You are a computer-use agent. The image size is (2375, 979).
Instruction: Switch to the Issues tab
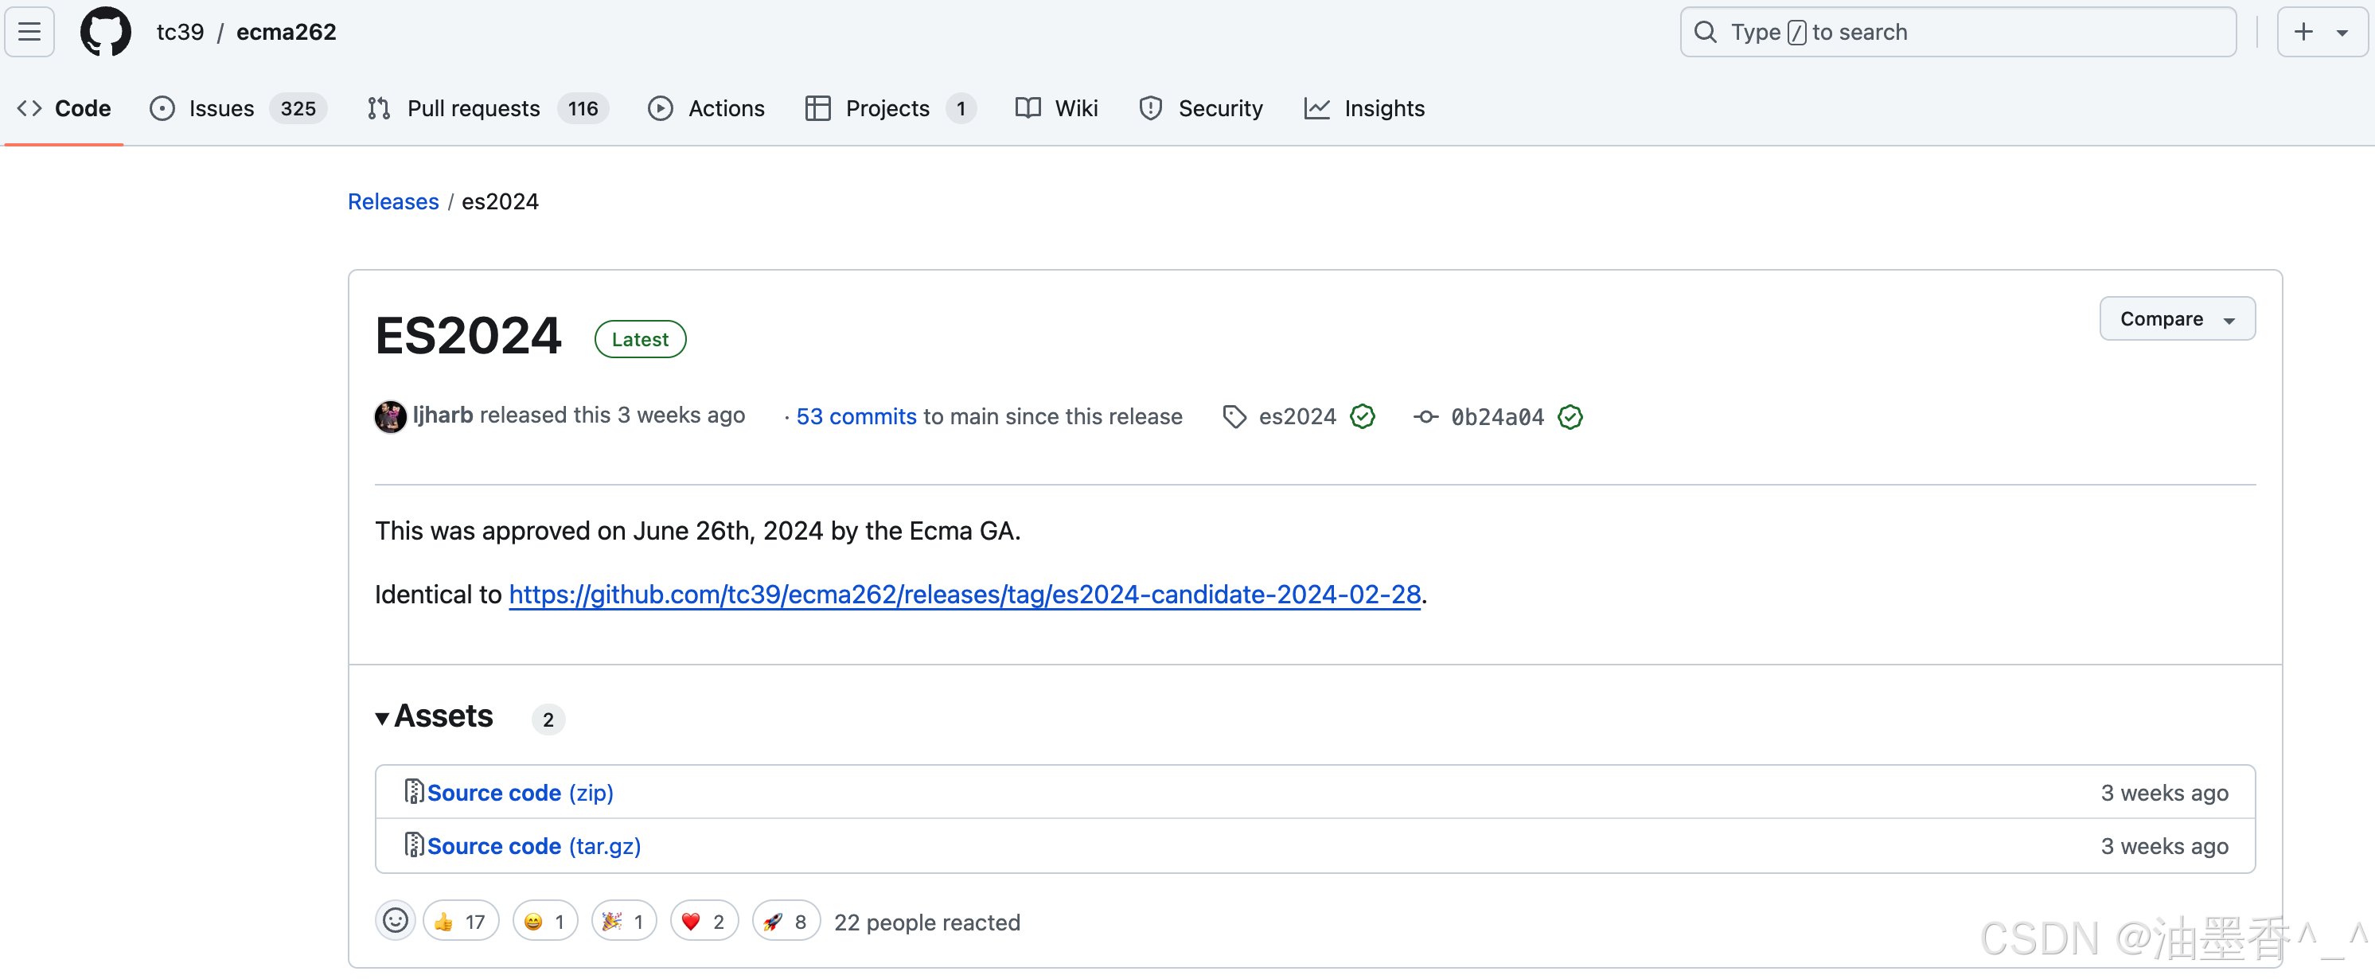pos(221,108)
